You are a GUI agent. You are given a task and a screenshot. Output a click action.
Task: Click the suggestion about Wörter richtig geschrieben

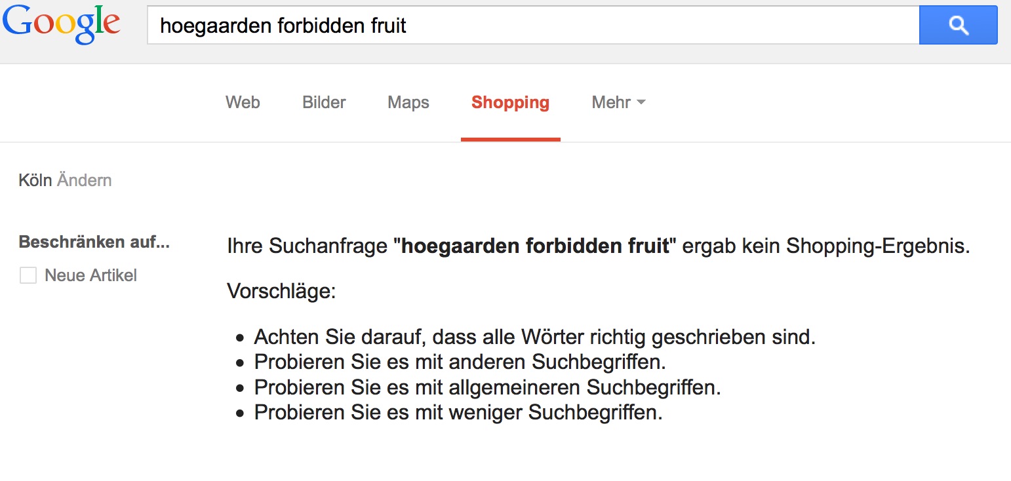(534, 337)
